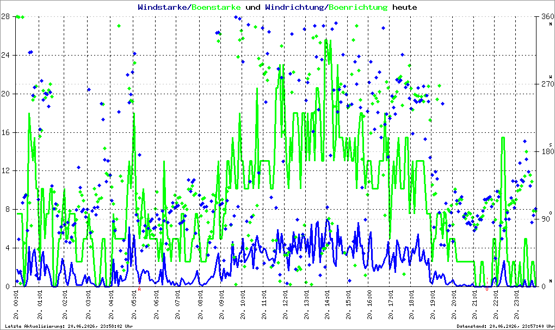Click the '20. 14:01' time axis label
Viewport: 555px width, 330px height.
click(328, 305)
